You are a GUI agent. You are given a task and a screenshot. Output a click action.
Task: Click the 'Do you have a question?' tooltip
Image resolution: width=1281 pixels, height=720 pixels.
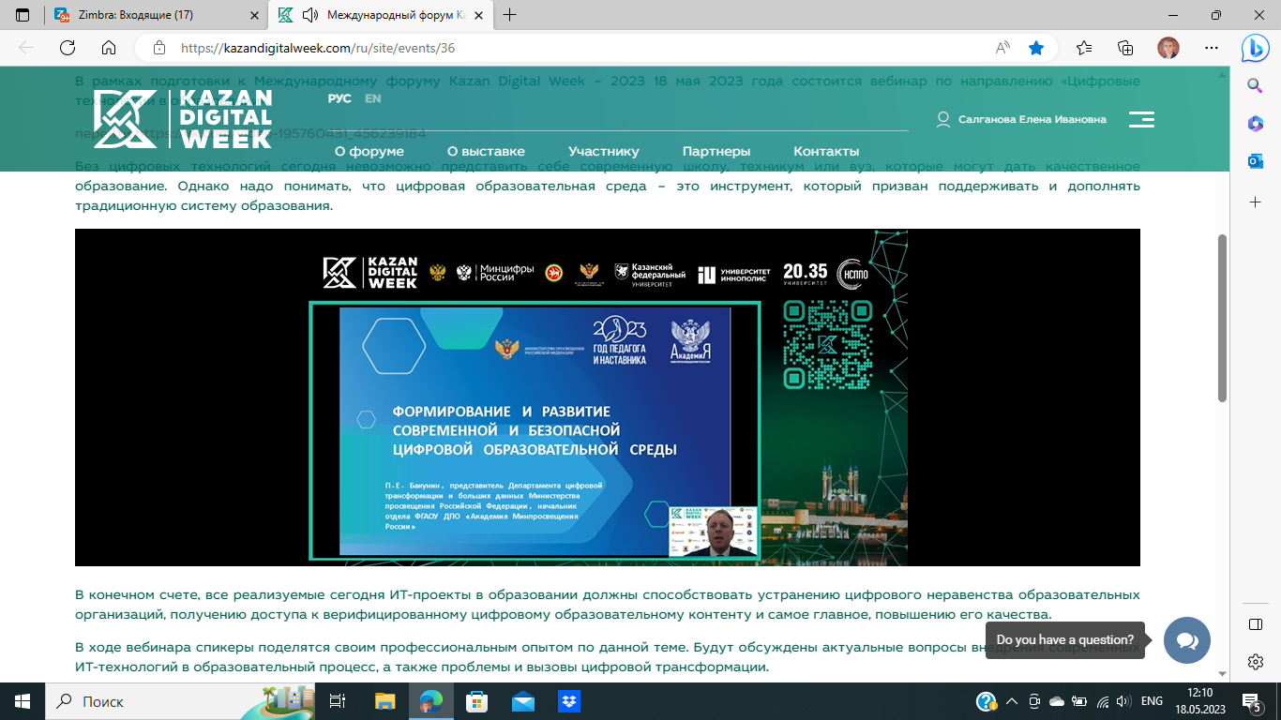click(1065, 640)
